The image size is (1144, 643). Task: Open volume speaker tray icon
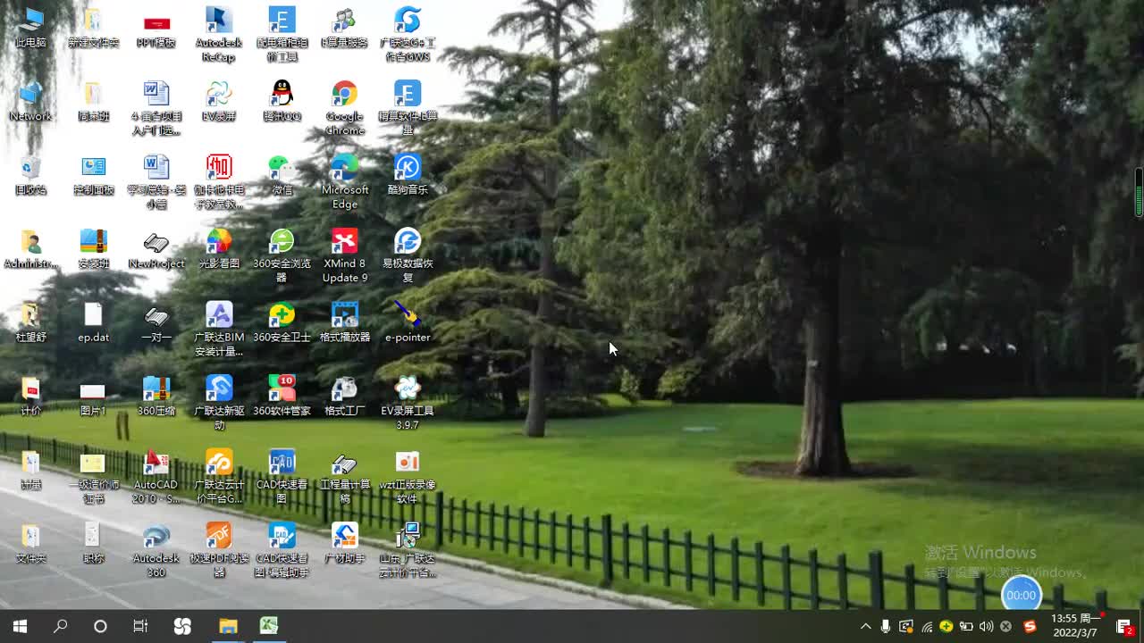(986, 626)
